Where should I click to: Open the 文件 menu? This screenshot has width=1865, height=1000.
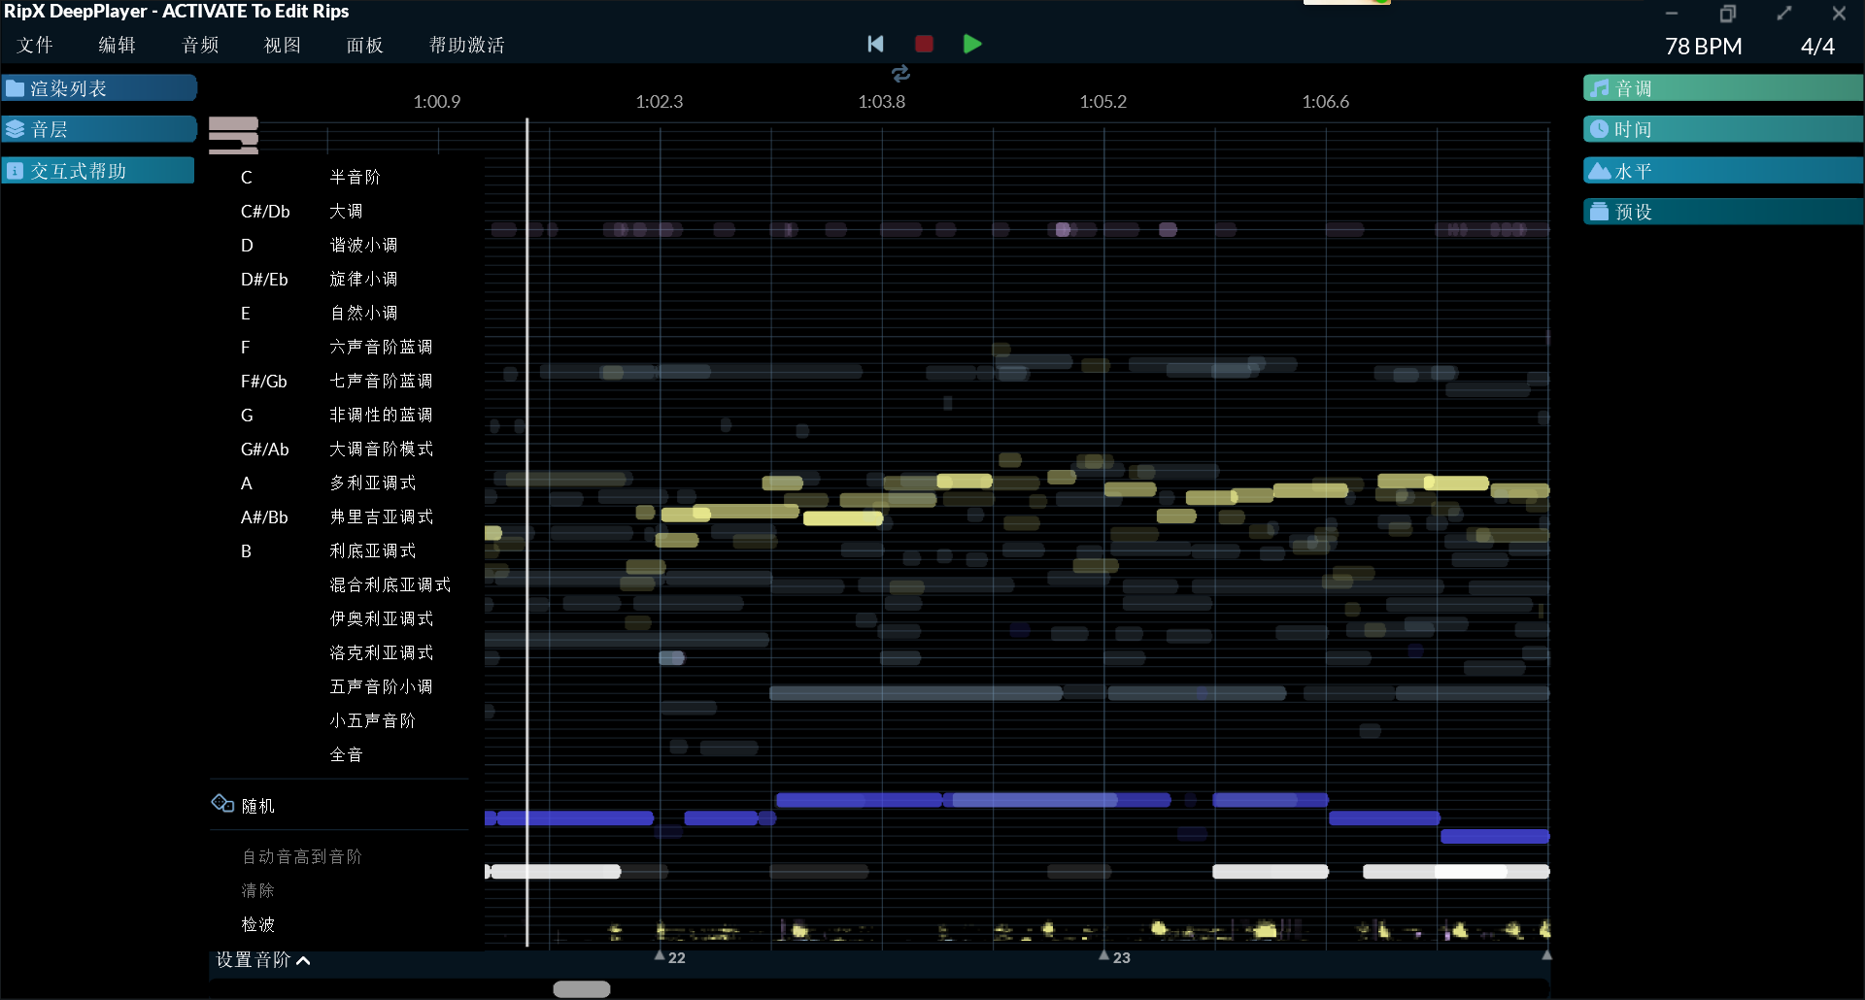[x=35, y=46]
